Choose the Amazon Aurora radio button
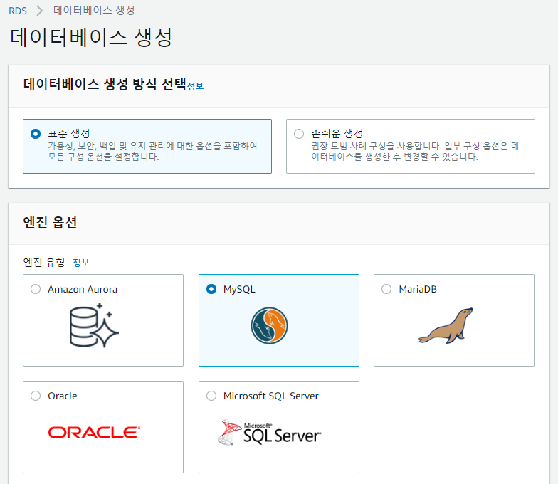This screenshot has height=484, width=558. point(36,289)
